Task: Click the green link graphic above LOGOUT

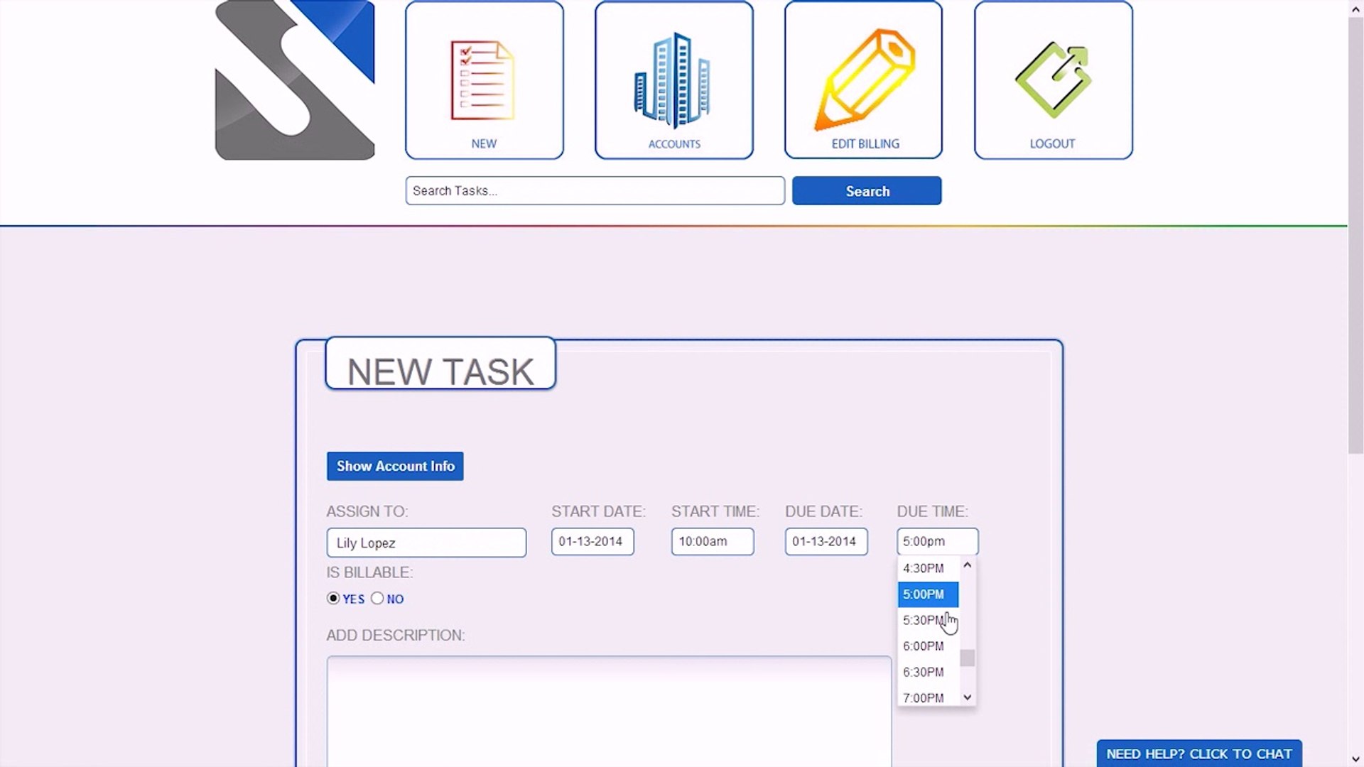Action: click(x=1053, y=78)
